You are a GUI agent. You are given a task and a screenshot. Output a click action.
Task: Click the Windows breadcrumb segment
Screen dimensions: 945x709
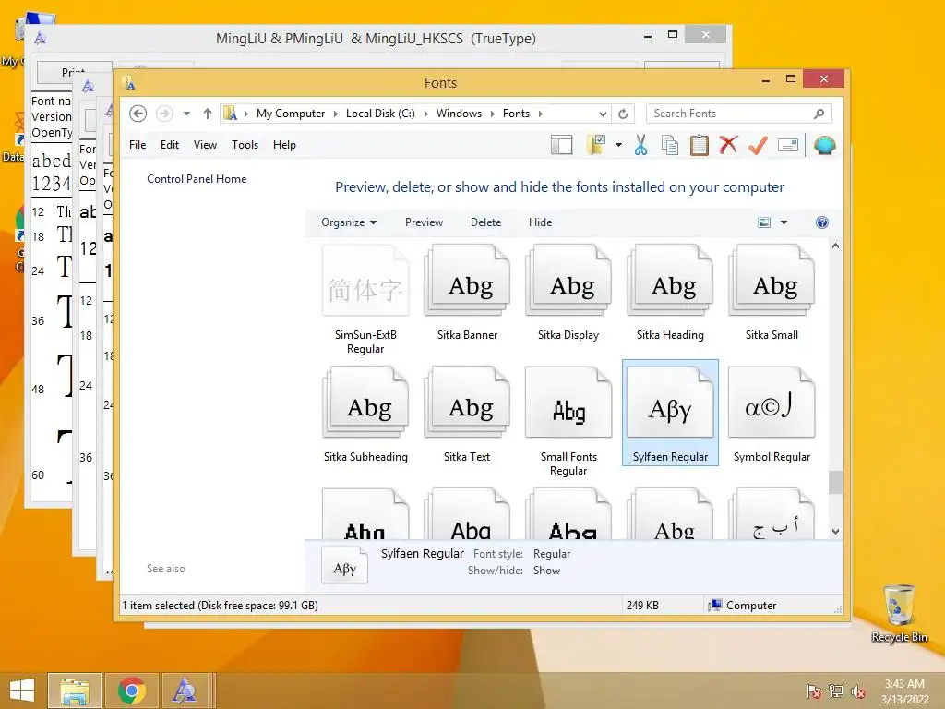[x=459, y=114]
